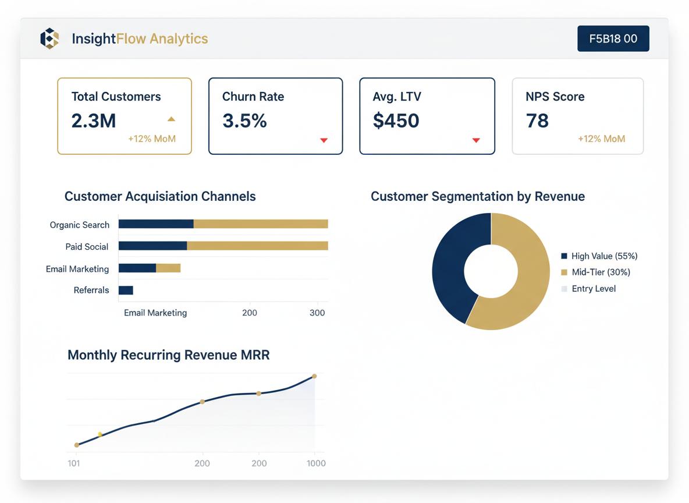The image size is (689, 503).
Task: Click the +12% MoM text under 2.3M
Action: pos(152,139)
